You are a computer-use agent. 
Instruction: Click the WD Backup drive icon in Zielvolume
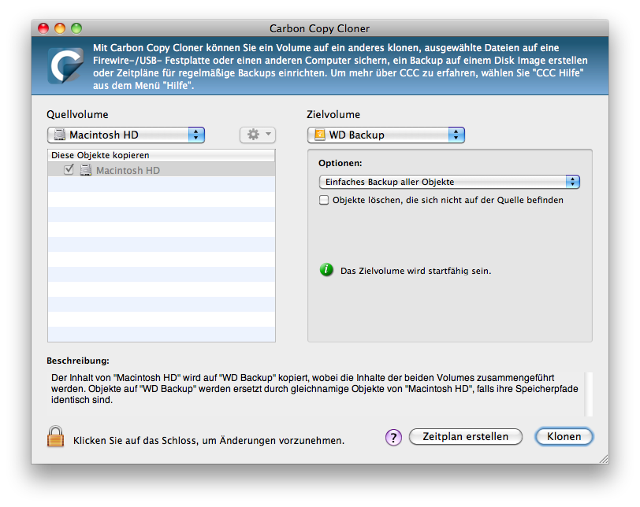(x=320, y=135)
